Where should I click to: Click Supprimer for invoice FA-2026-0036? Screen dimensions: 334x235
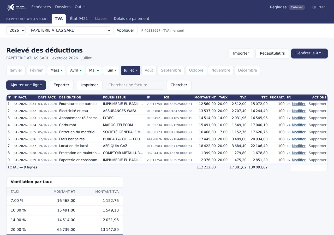318,139
